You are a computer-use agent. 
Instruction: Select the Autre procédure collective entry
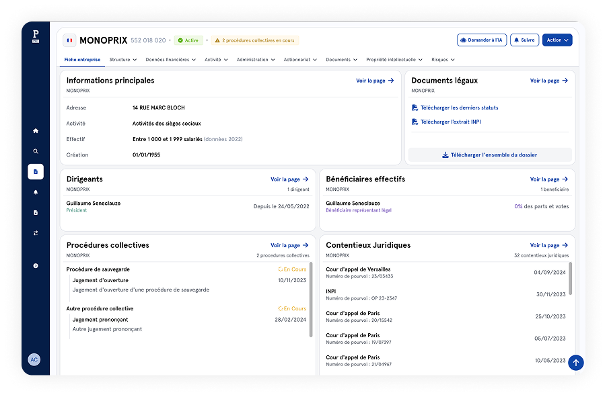[x=100, y=309]
